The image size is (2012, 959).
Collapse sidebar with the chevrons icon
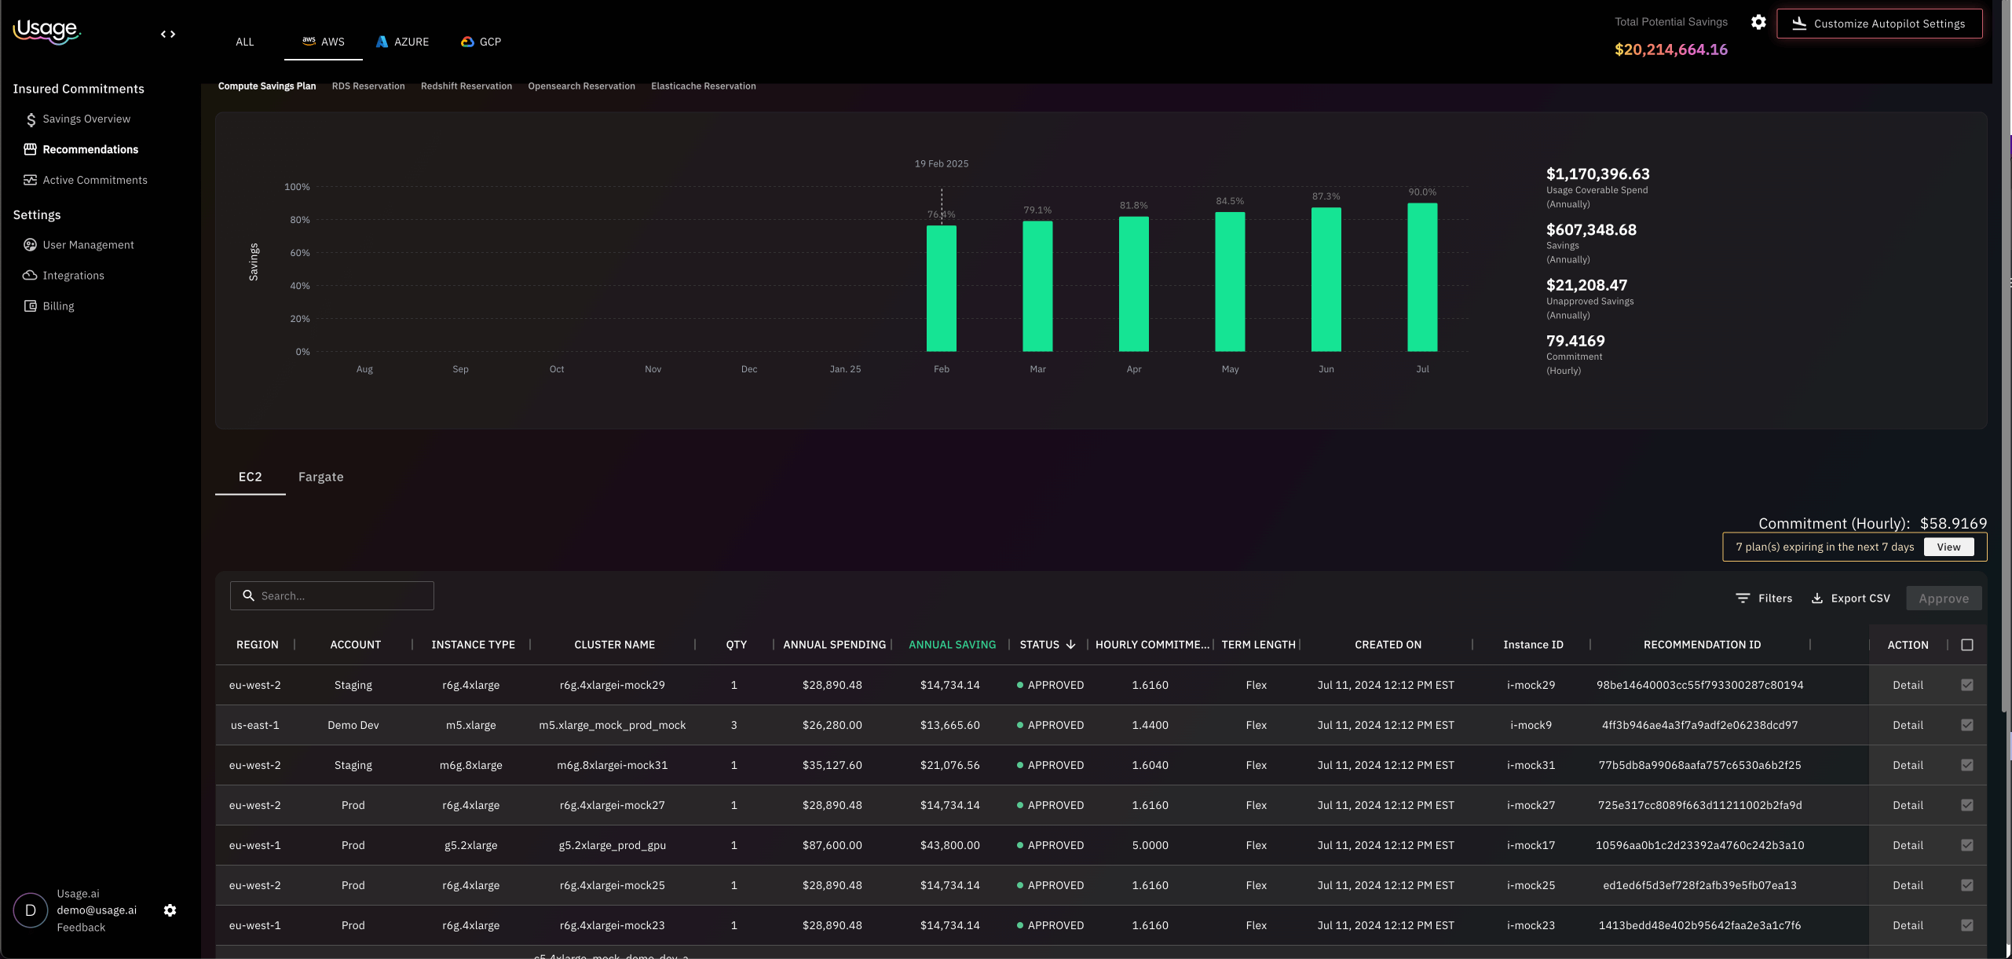click(168, 35)
